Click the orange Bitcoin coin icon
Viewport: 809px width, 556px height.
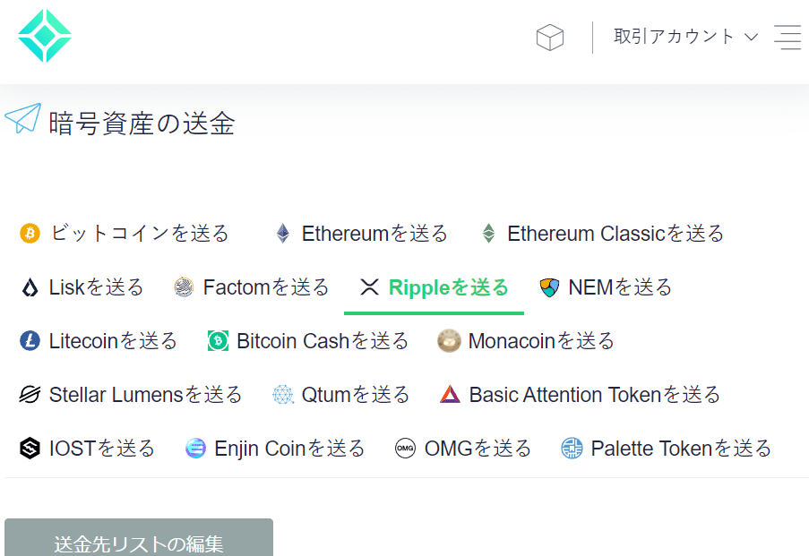[x=30, y=233]
